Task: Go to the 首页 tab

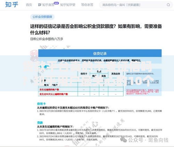Action: (29, 5)
